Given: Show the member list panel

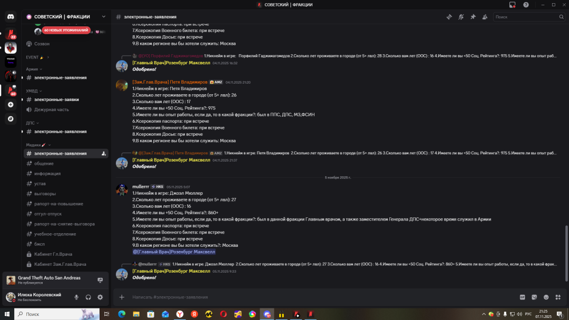Looking at the screenshot, I should [x=484, y=17].
